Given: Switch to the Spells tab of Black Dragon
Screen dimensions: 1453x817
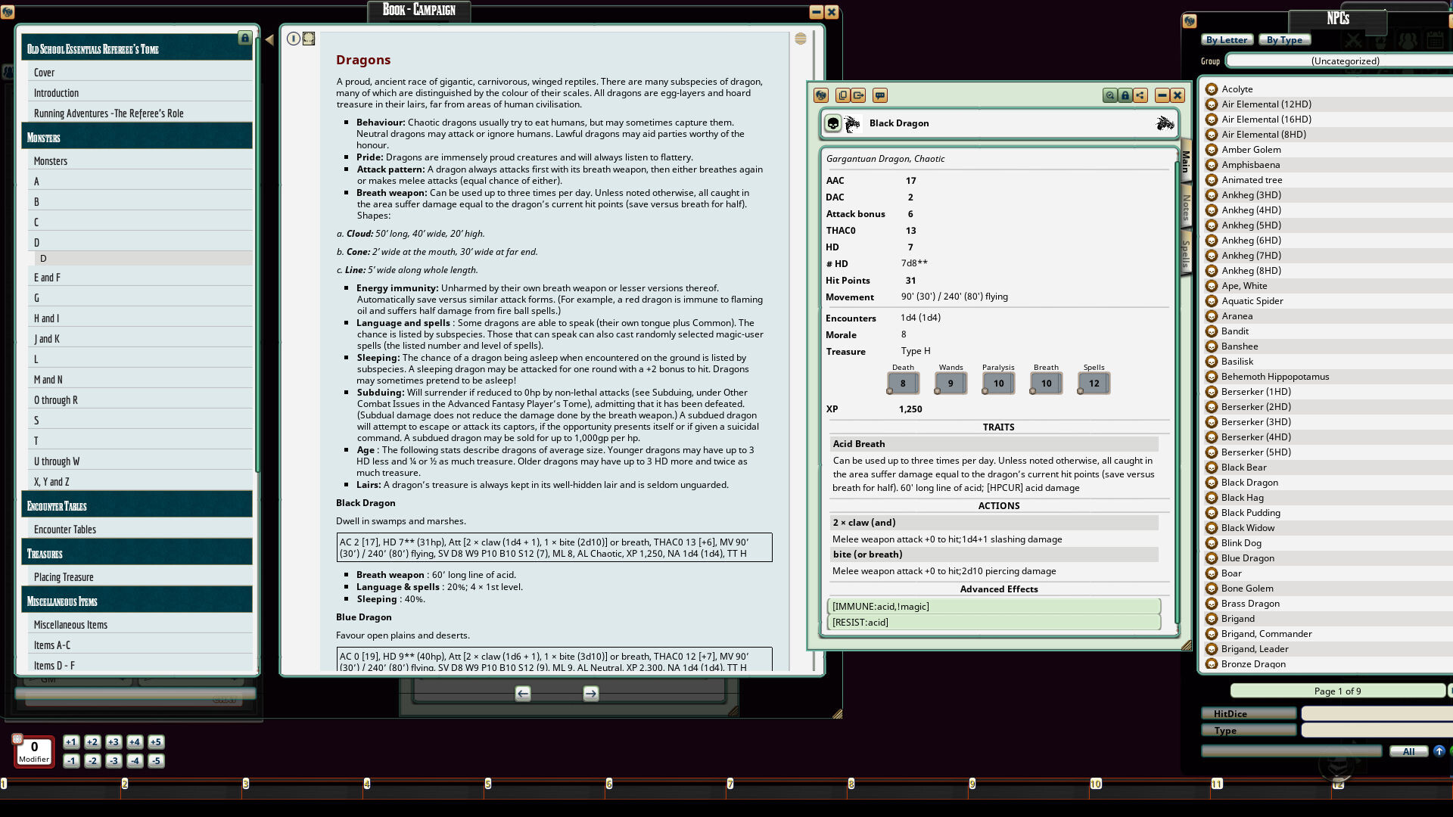Looking at the screenshot, I should click(1186, 254).
